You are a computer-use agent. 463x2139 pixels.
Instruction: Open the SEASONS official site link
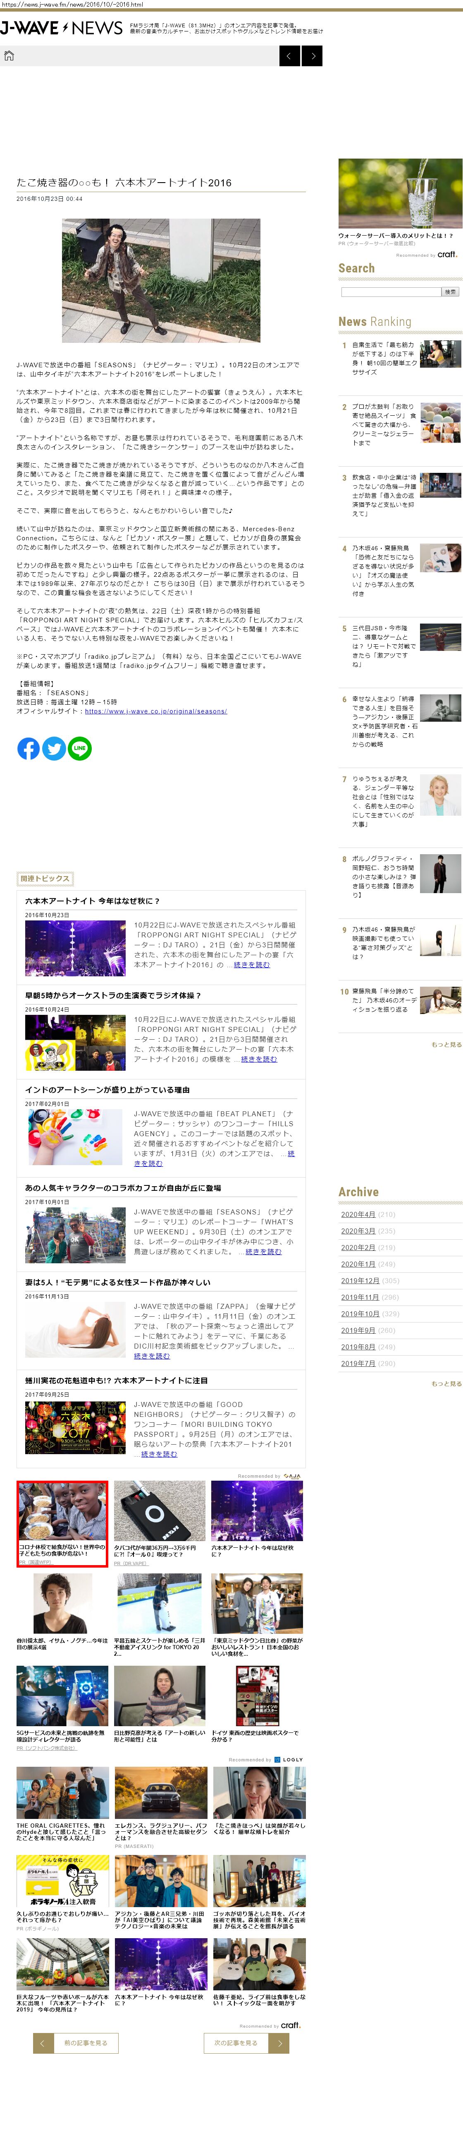tap(155, 711)
